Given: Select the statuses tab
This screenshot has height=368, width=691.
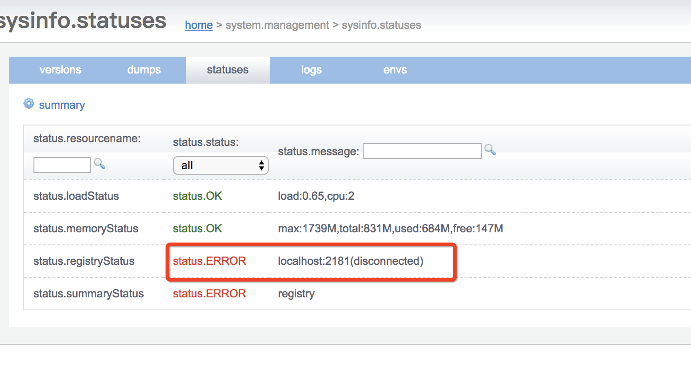Looking at the screenshot, I should click(227, 70).
